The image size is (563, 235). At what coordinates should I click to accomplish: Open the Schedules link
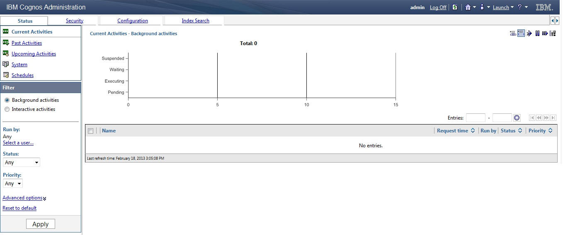tap(22, 75)
